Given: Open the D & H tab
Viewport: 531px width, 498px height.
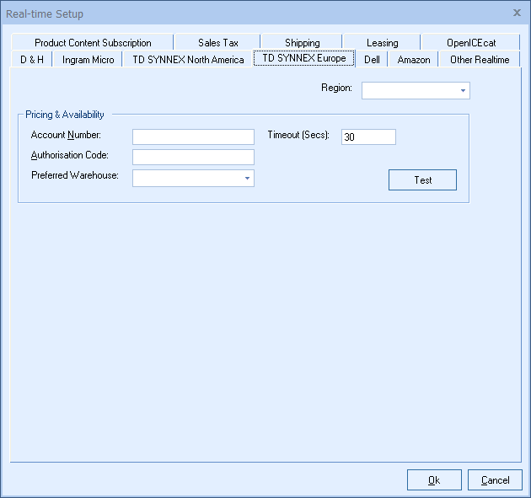Looking at the screenshot, I should pyautogui.click(x=32, y=60).
